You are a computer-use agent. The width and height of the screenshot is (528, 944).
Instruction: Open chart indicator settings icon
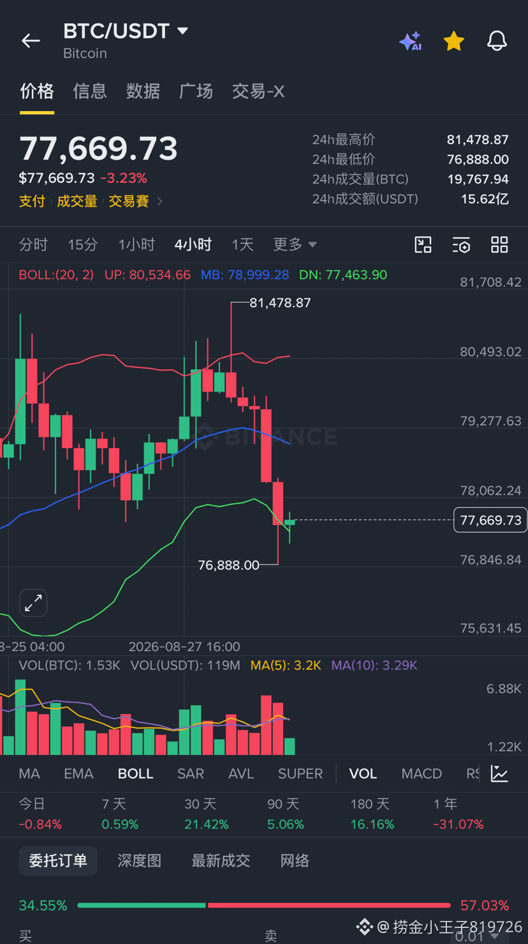(461, 245)
